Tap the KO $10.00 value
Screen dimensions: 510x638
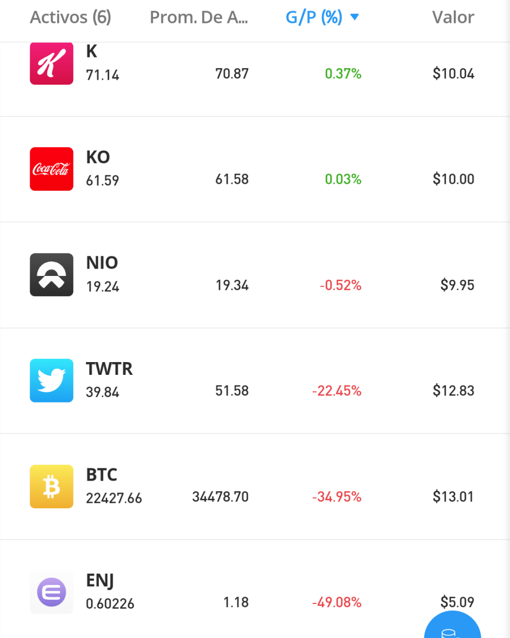pyautogui.click(x=454, y=179)
